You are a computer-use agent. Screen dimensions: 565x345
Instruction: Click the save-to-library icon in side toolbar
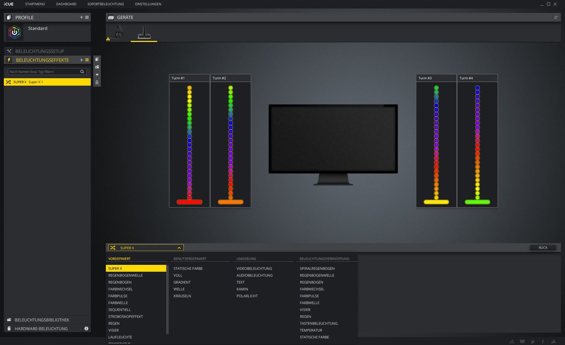click(97, 67)
